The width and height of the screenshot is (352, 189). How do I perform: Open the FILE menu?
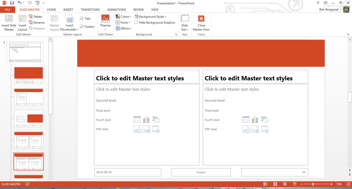(x=8, y=10)
